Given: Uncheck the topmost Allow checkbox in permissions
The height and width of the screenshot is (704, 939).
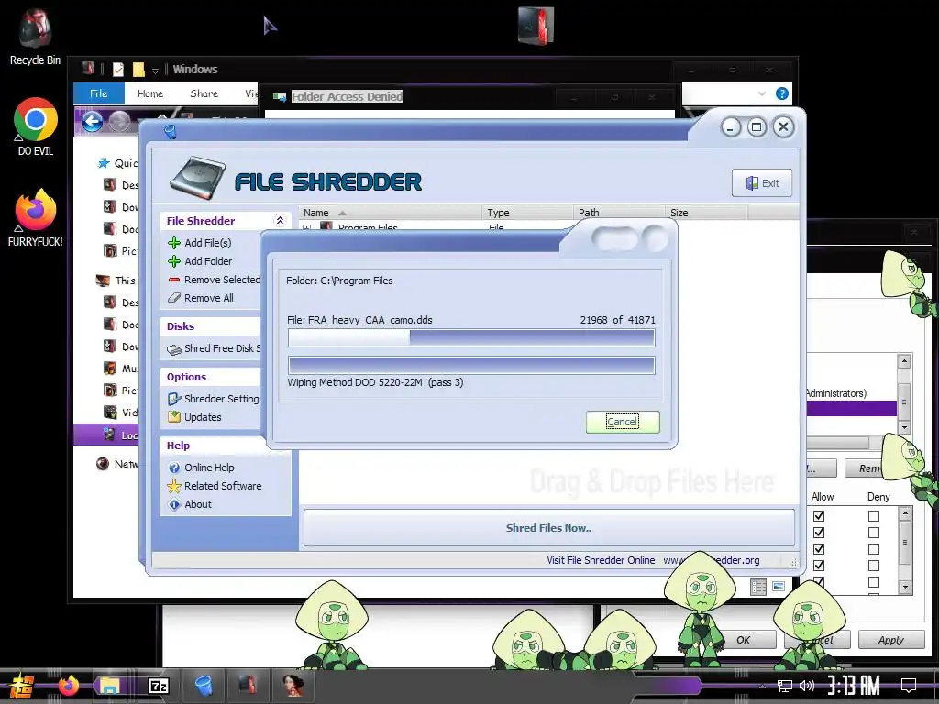Looking at the screenshot, I should pos(819,515).
